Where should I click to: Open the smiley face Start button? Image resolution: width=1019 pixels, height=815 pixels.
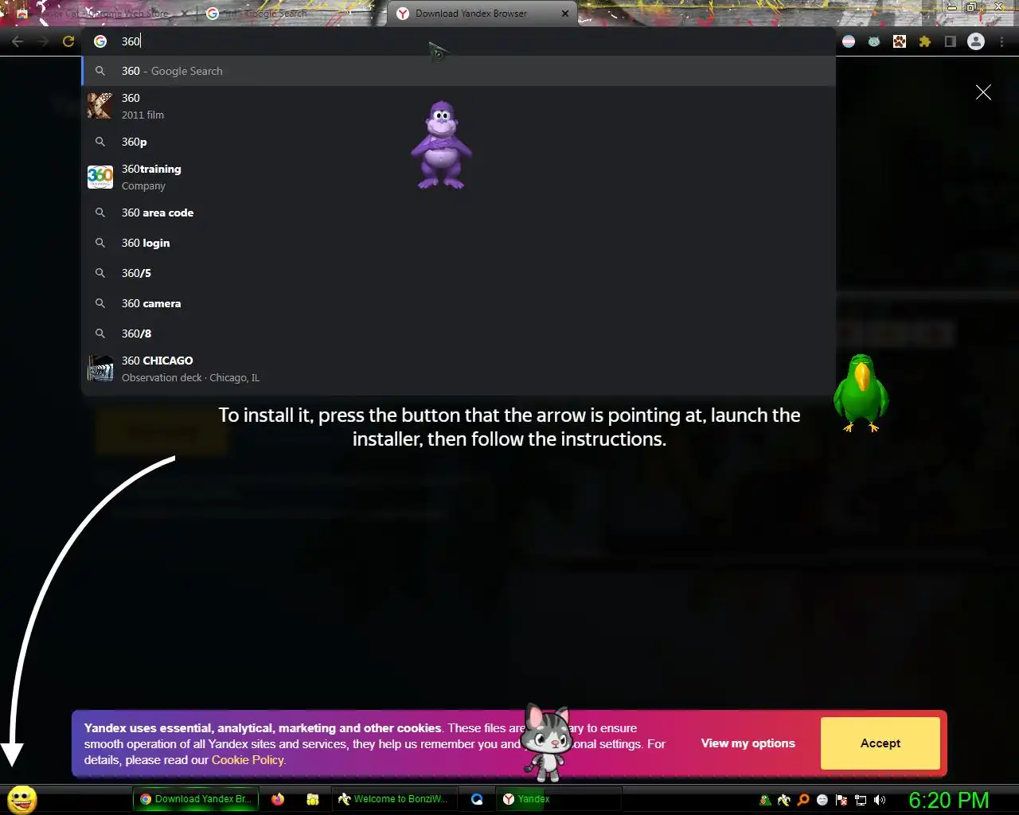coord(22,799)
